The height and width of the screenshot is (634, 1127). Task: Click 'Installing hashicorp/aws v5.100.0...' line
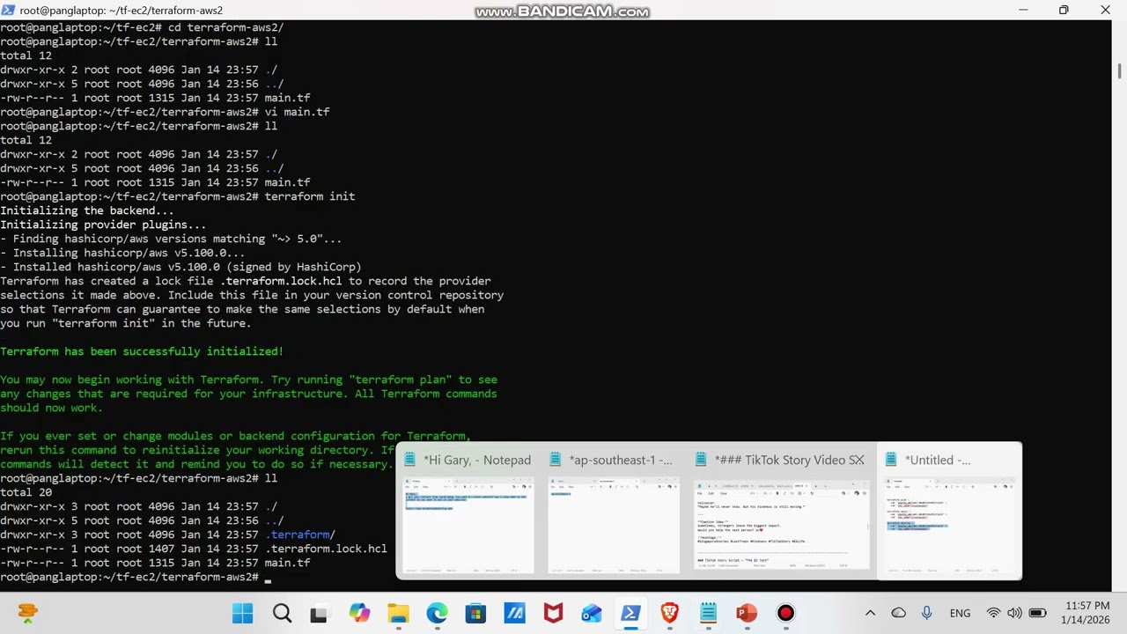[122, 253]
